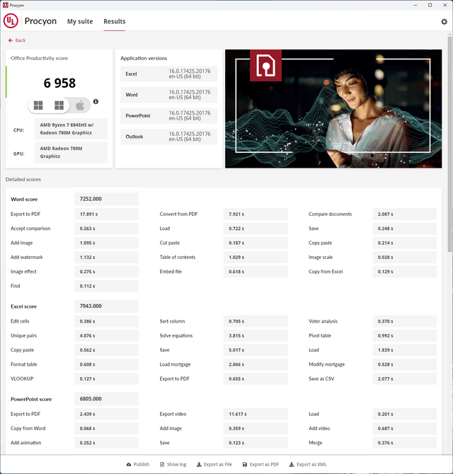
Task: Select the second Windows platform toggle
Action: 59,105
